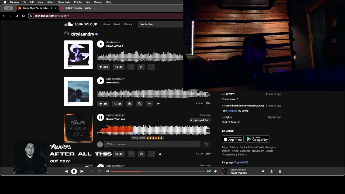Open @drianlague mention link in comment
The height and width of the screenshot is (194, 345).
(x=231, y=111)
